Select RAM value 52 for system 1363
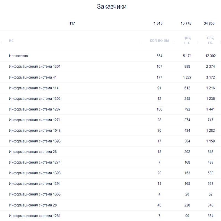Image resolution: width=221 pixels, height=221 pixels. pyautogui.click(x=211, y=194)
